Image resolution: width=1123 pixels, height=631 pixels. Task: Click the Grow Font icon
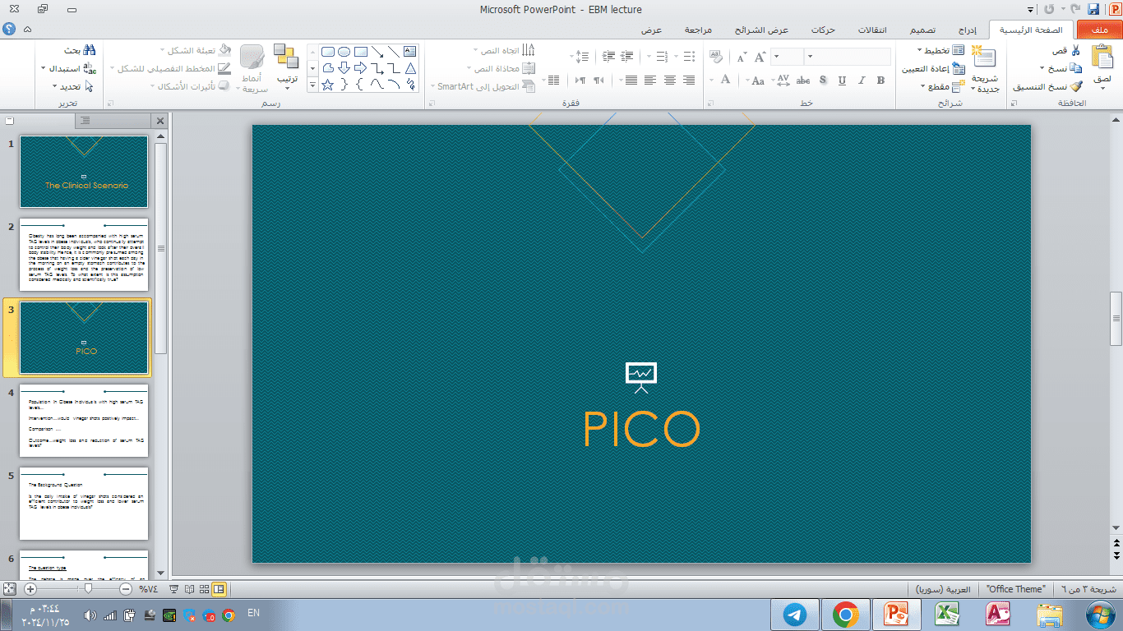pyautogui.click(x=761, y=57)
